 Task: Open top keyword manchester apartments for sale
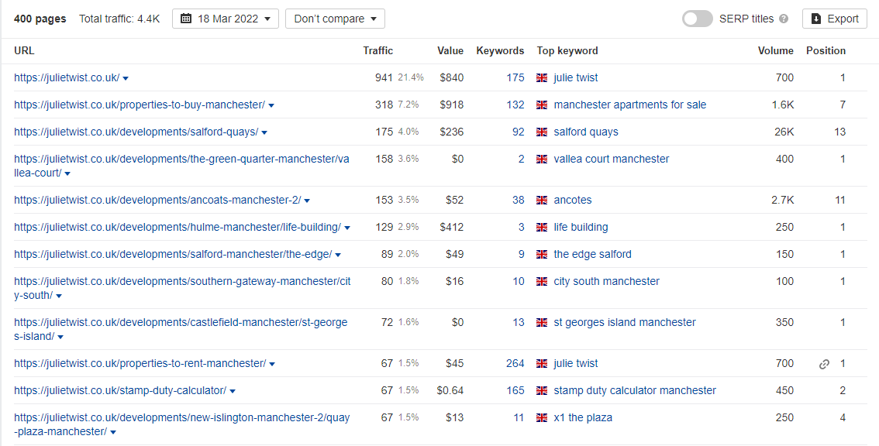pos(630,105)
